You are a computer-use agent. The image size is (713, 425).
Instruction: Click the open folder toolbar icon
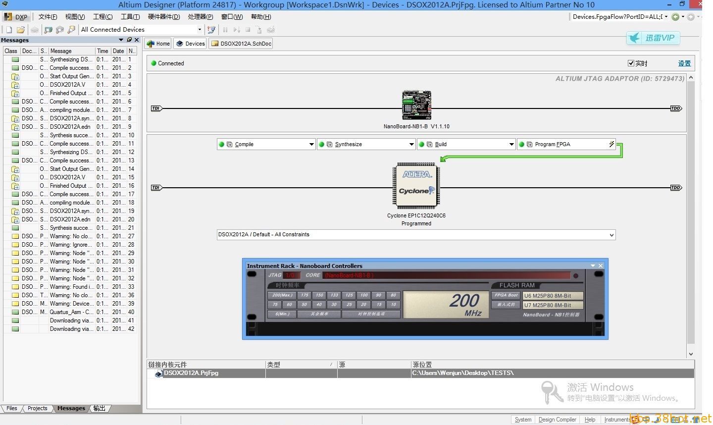(21, 30)
